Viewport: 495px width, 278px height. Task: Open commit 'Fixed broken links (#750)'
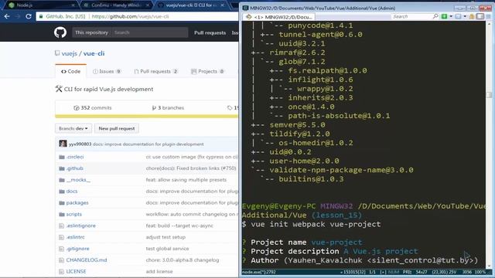coord(191,168)
